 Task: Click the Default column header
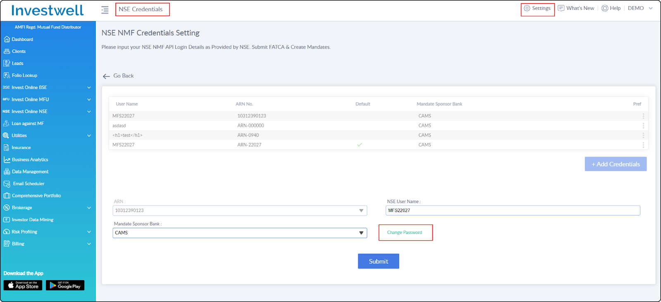click(x=363, y=104)
